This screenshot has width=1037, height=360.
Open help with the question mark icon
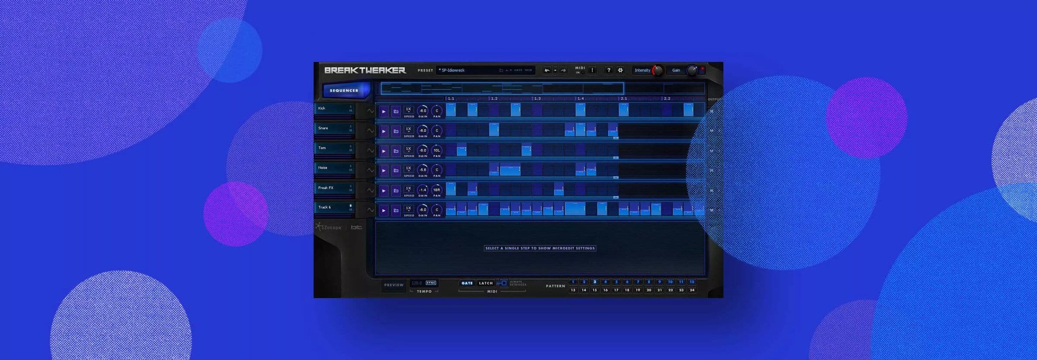click(x=609, y=70)
